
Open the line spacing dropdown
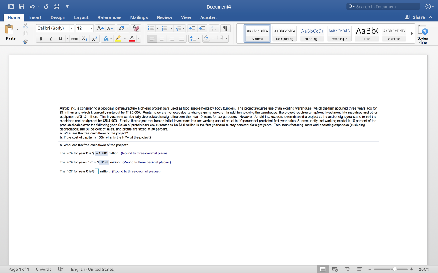pos(195,39)
